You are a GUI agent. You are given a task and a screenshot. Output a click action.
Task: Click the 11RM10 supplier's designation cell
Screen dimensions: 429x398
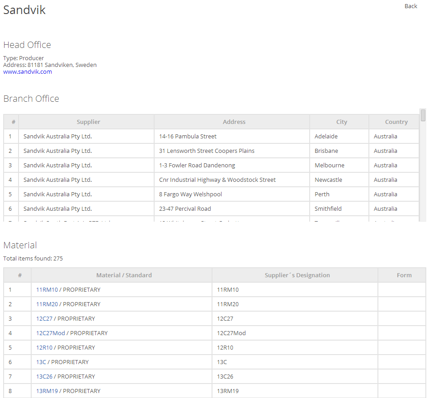(295, 289)
